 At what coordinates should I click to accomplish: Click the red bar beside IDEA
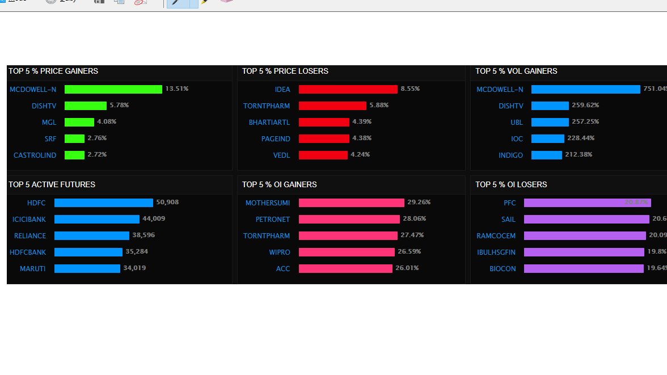348,90
